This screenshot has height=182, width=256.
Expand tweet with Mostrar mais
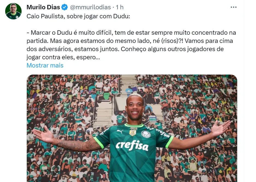pos(45,65)
